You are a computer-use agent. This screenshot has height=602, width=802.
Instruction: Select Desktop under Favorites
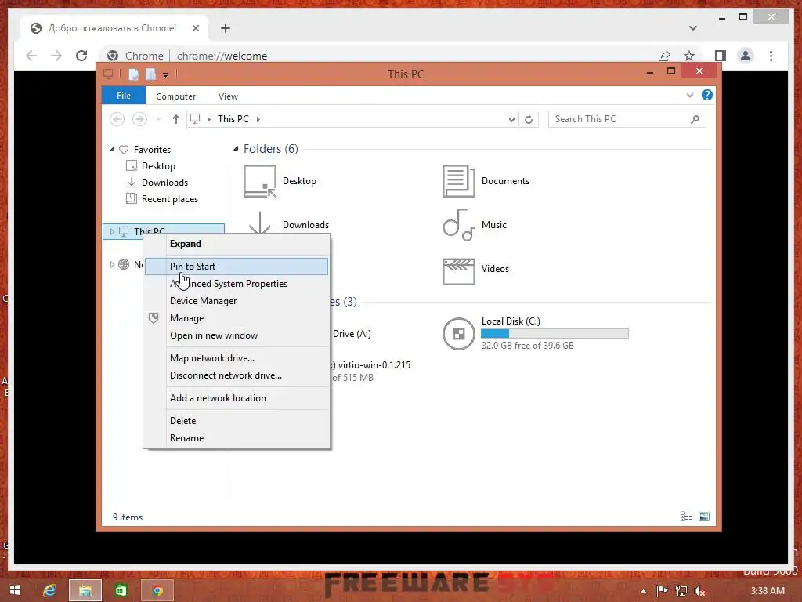[158, 166]
